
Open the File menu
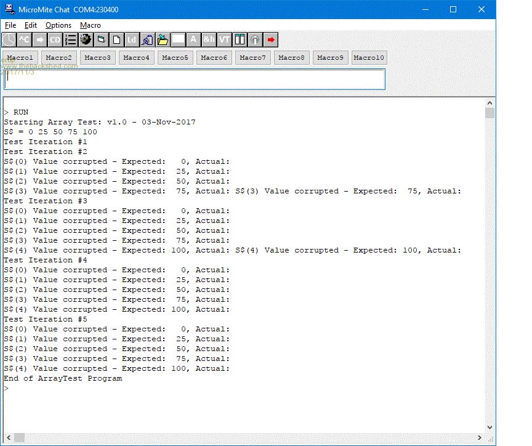tap(10, 25)
